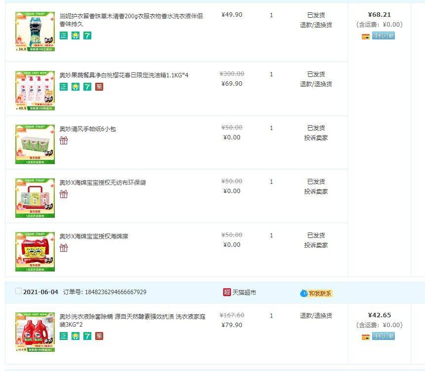Click 手帕纸 tissue pack thumbnail
The height and width of the screenshot is (371, 425).
pyautogui.click(x=35, y=144)
